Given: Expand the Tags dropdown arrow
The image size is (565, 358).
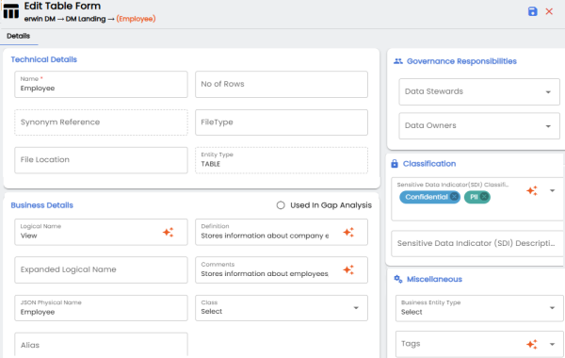Looking at the screenshot, I should (x=552, y=344).
